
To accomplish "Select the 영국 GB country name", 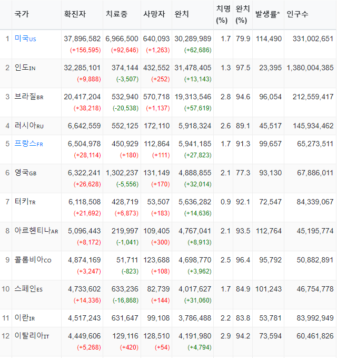I will 25,173.
